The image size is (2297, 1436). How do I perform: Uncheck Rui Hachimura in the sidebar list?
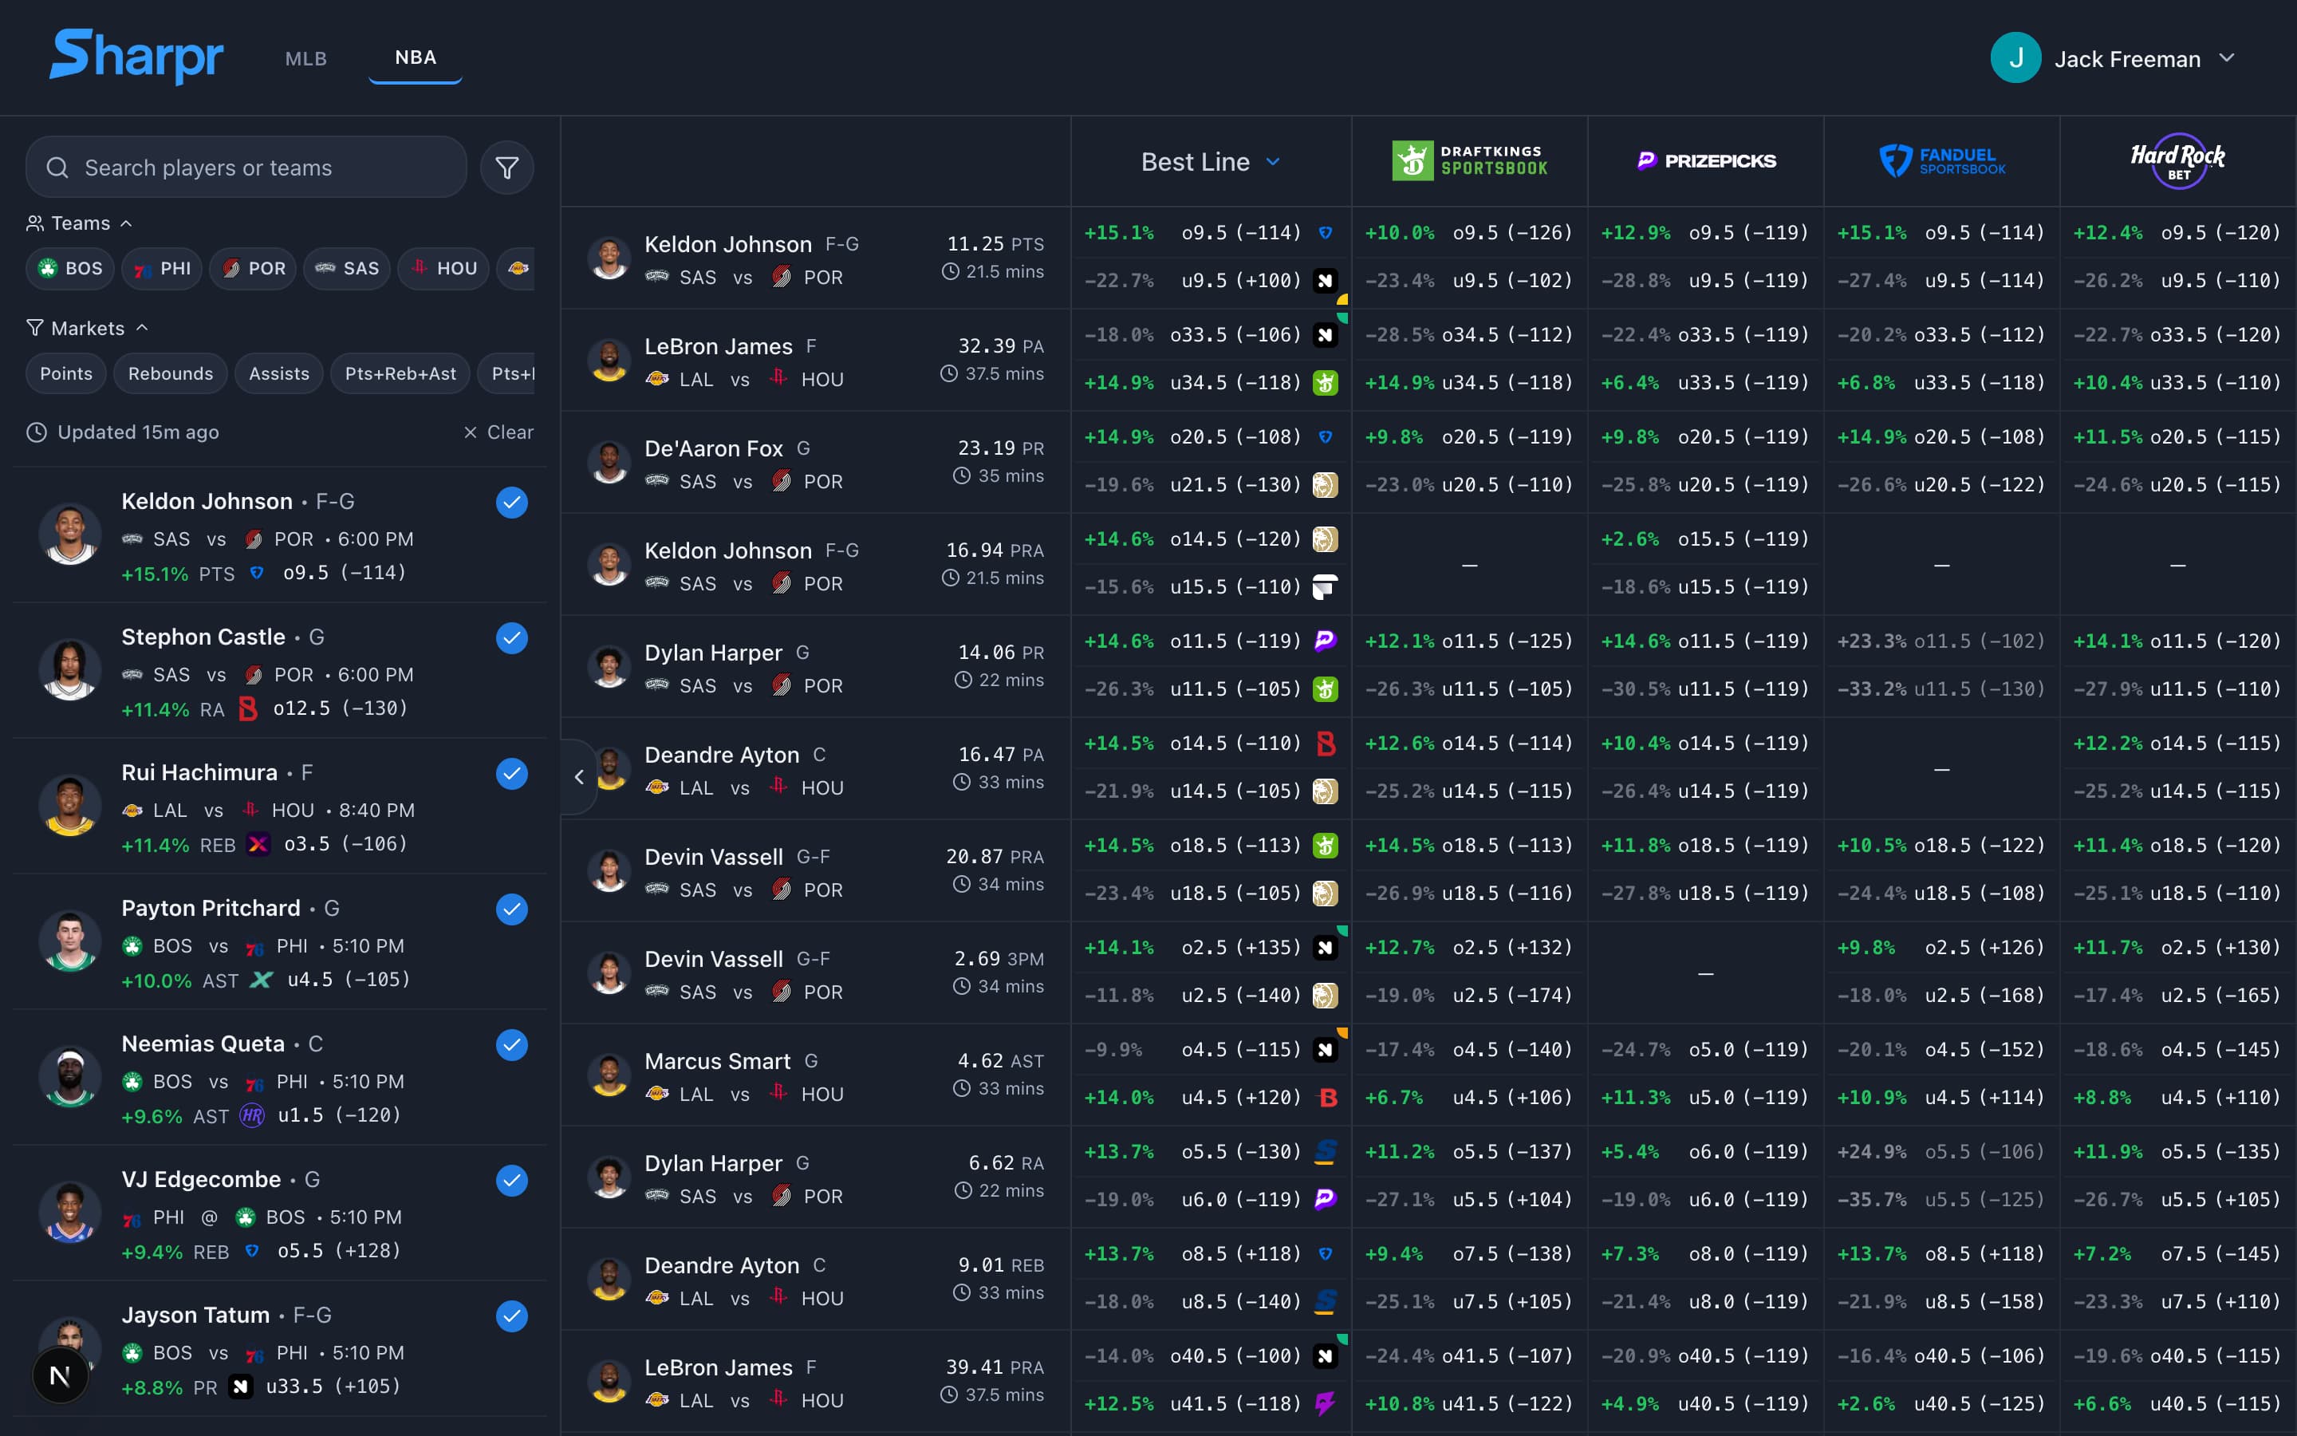coord(511,774)
